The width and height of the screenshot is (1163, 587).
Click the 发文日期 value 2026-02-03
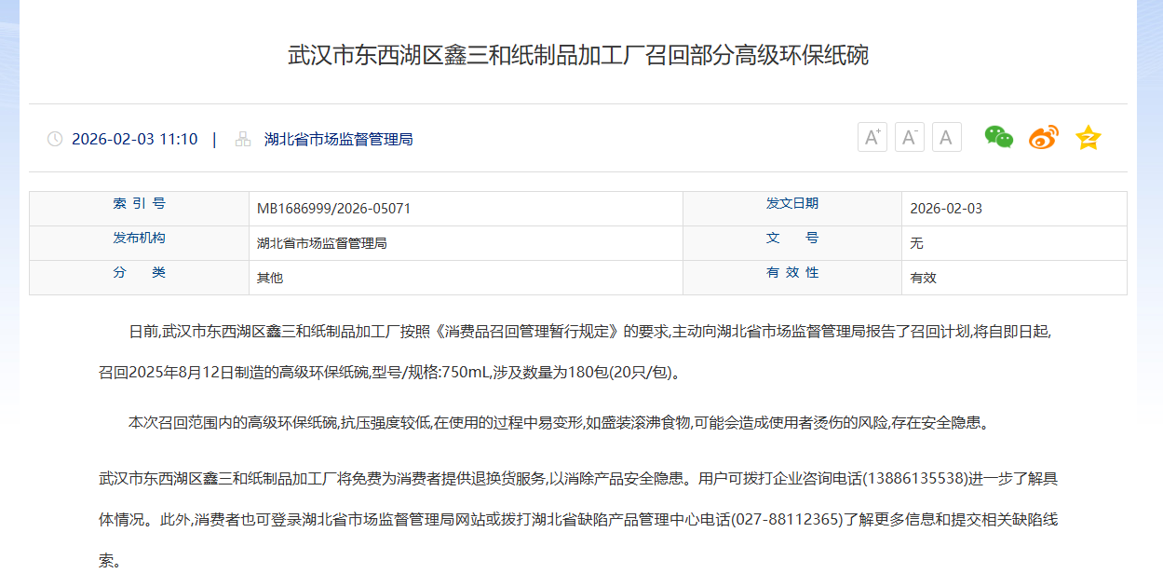[946, 209]
